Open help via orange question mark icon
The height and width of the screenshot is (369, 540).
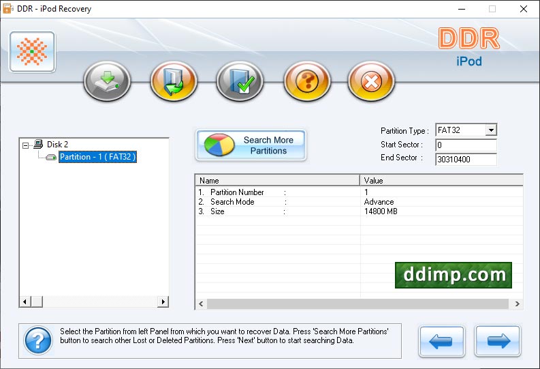point(307,81)
